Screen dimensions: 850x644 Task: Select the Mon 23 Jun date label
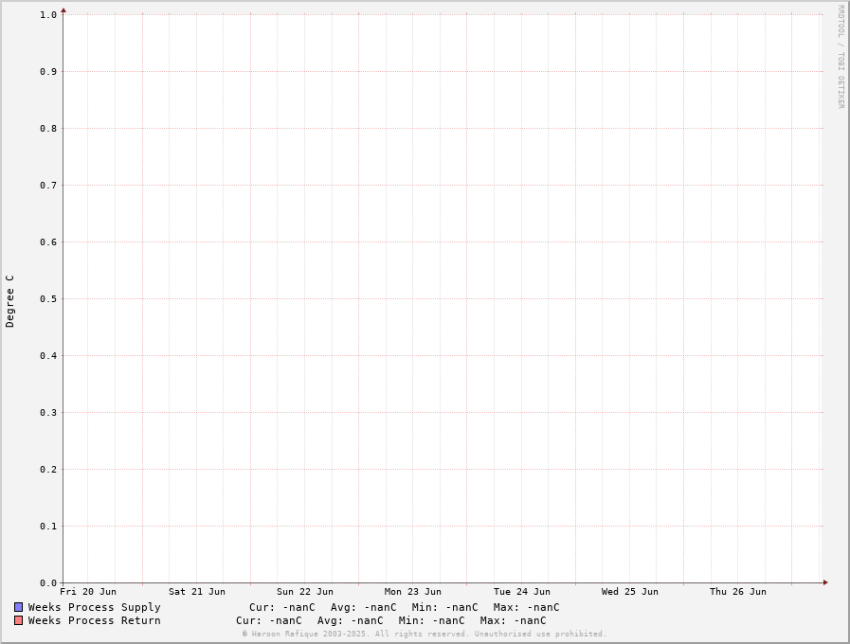pyautogui.click(x=413, y=592)
